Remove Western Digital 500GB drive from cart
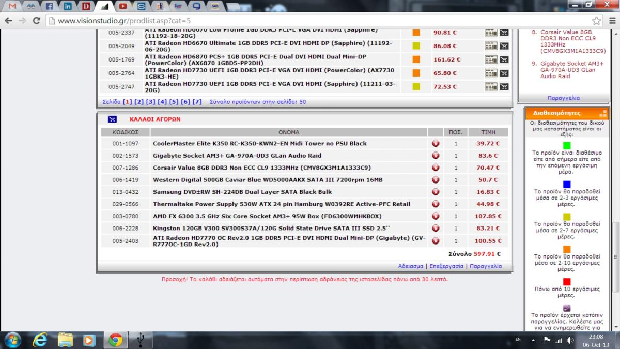Image resolution: width=620 pixels, height=349 pixels. [436, 179]
